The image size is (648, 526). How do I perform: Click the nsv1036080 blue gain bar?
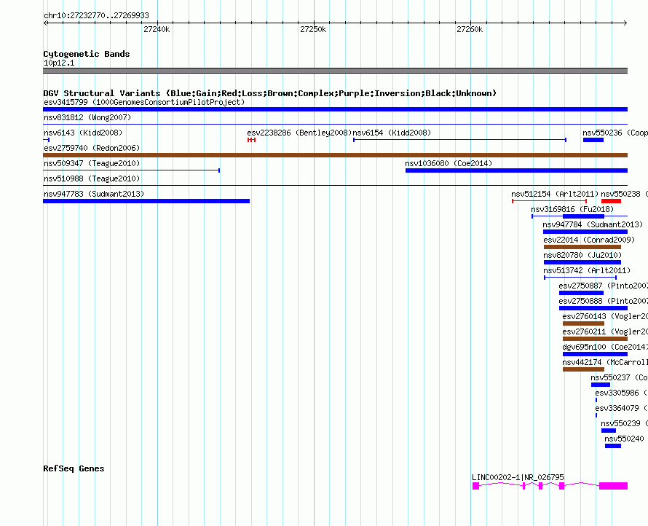point(517,170)
